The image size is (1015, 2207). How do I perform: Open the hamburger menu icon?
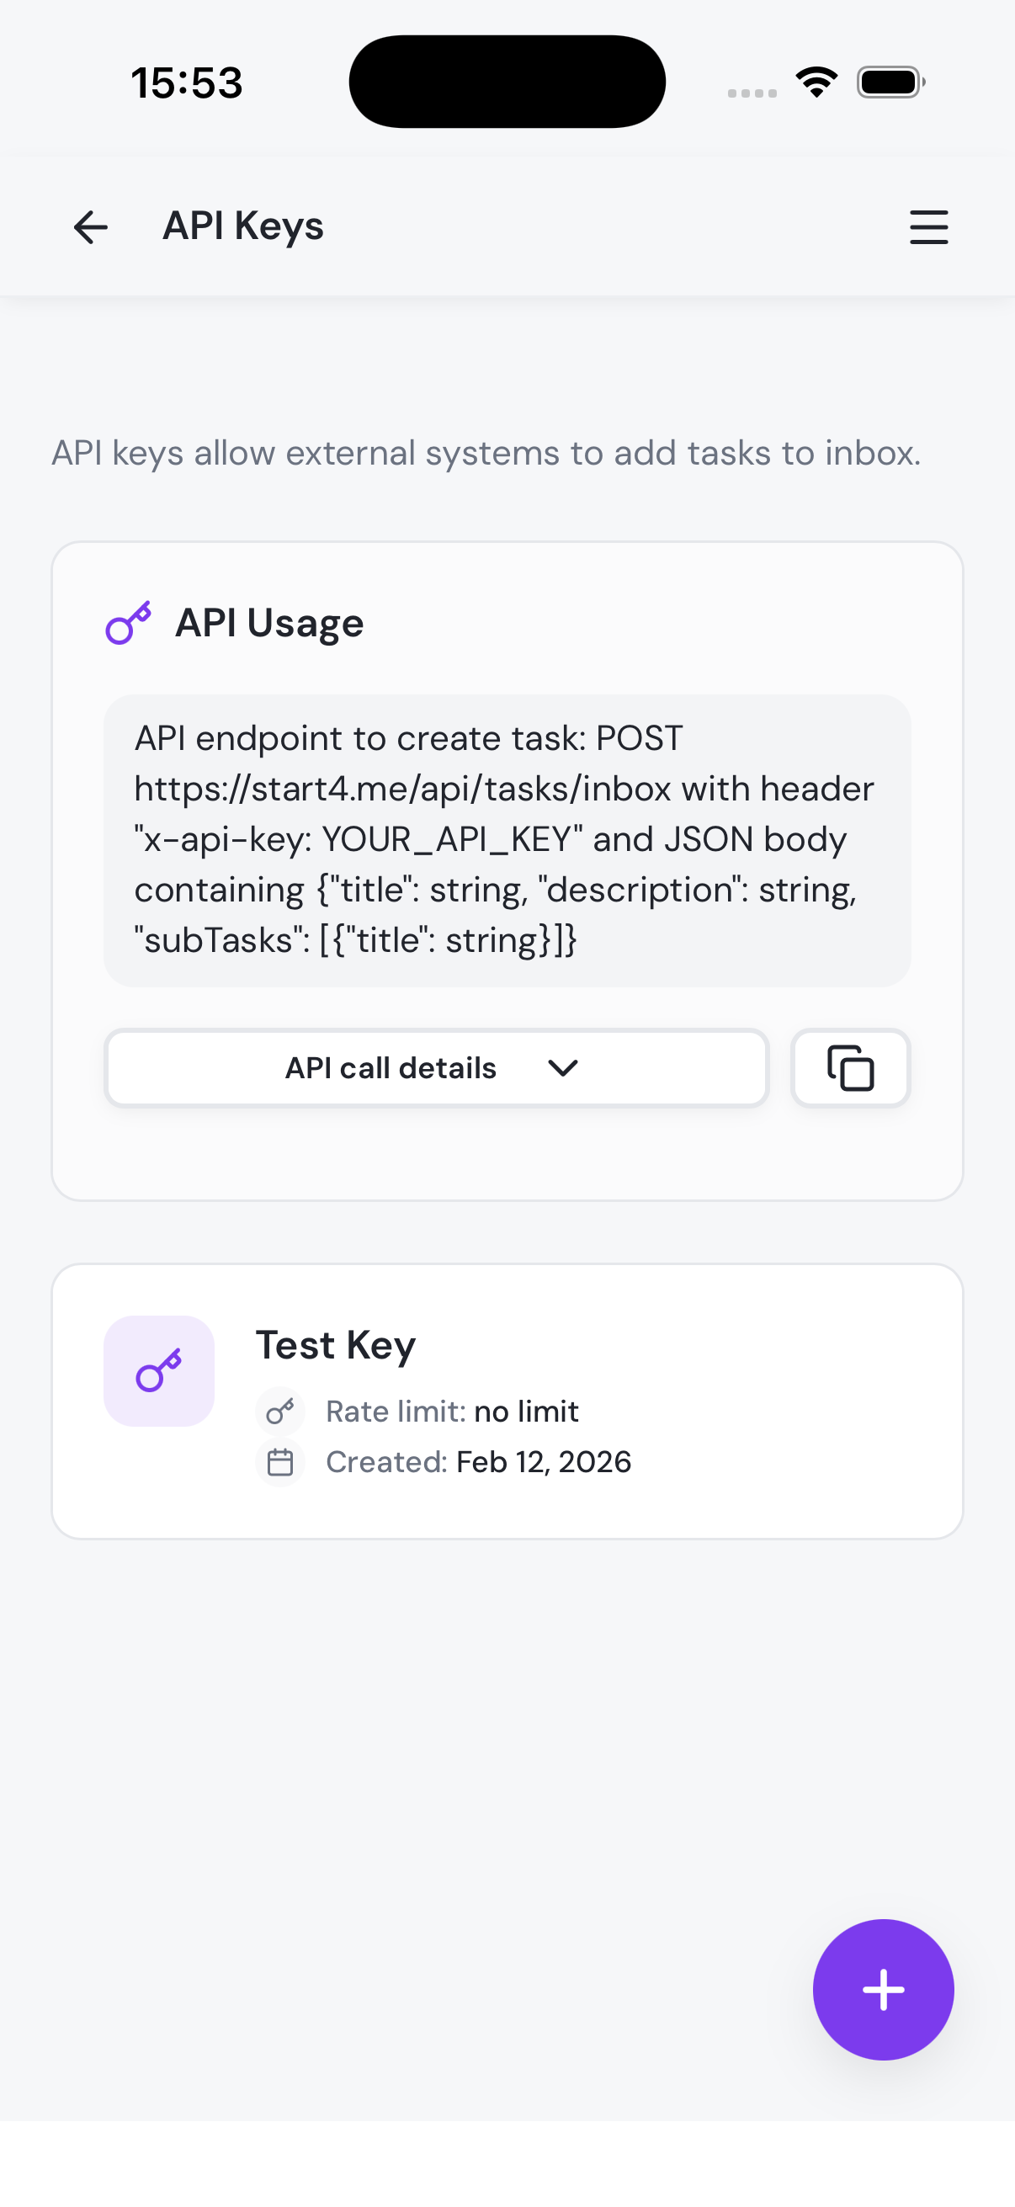[927, 227]
